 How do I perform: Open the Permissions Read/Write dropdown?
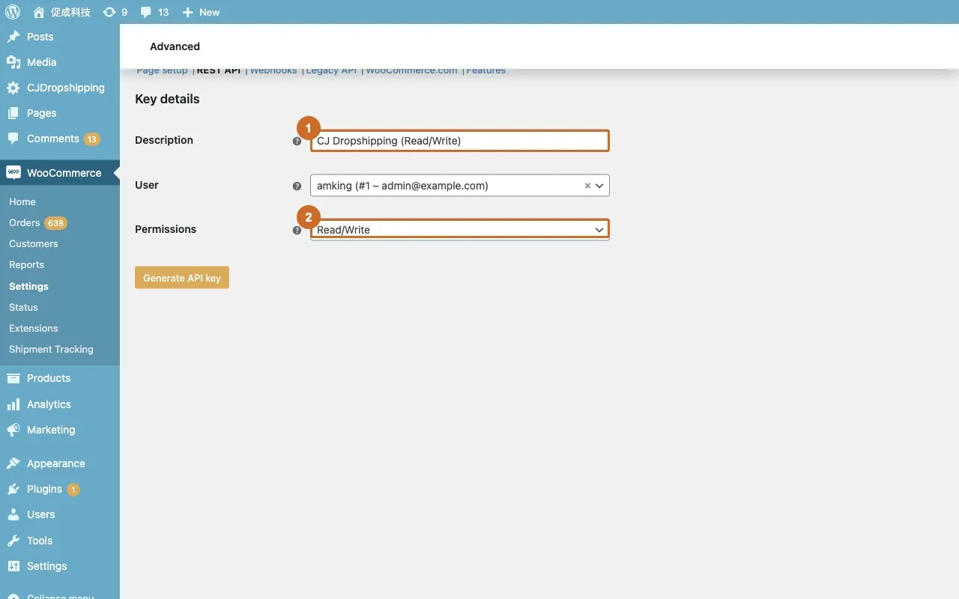pos(460,230)
